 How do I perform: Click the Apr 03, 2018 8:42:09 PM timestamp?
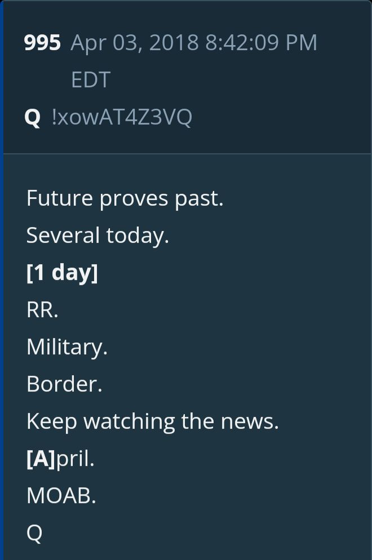[x=194, y=42]
